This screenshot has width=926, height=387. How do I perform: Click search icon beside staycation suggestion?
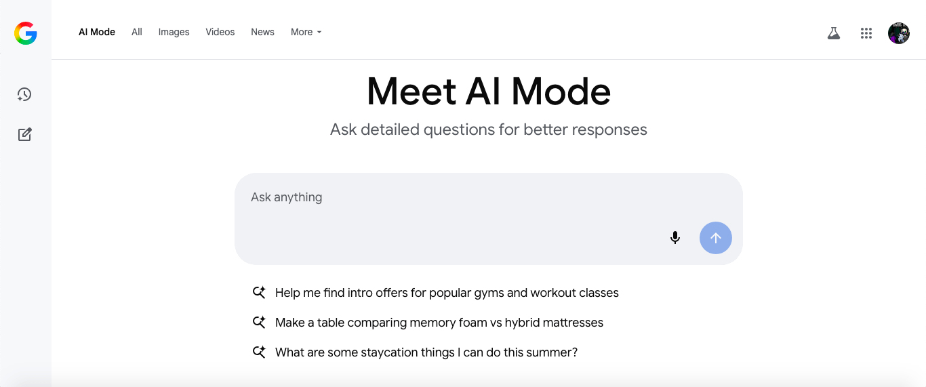[259, 352]
